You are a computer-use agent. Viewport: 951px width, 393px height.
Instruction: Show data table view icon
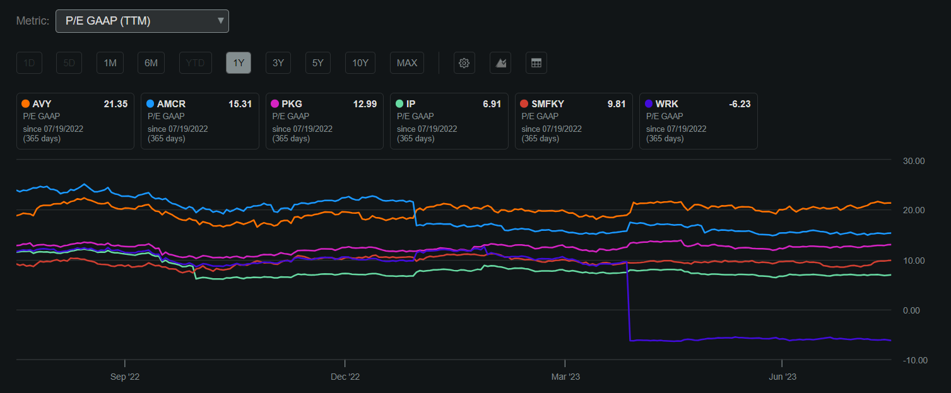(x=536, y=63)
